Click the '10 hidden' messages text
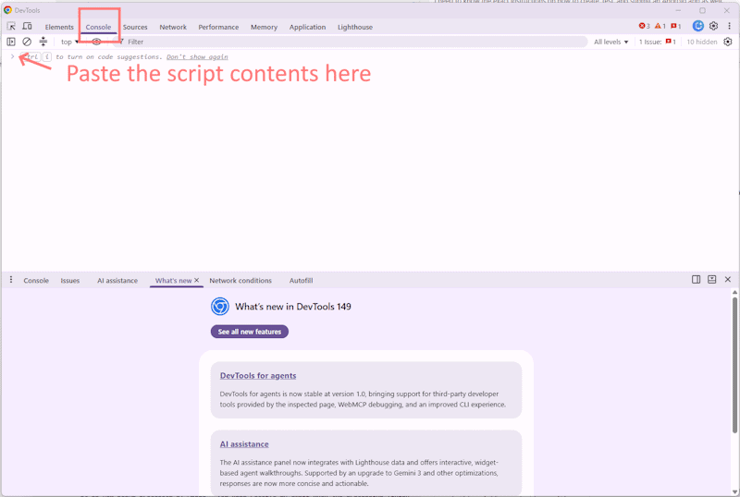The width and height of the screenshot is (740, 497). pyautogui.click(x=702, y=42)
